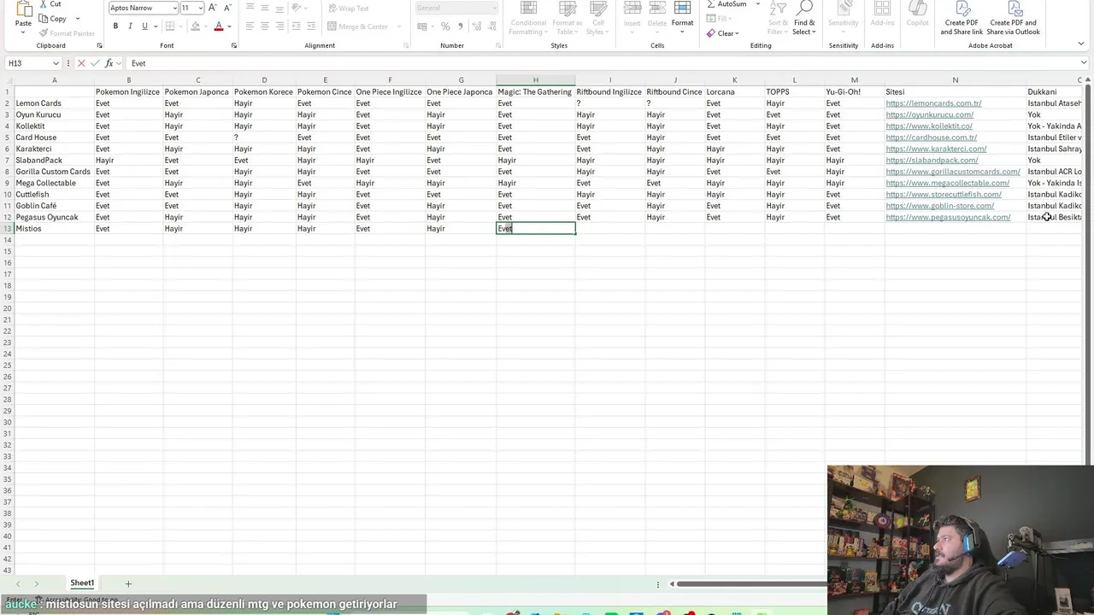The image size is (1094, 615).
Task: Open the General number format dropdown
Action: pyautogui.click(x=494, y=8)
